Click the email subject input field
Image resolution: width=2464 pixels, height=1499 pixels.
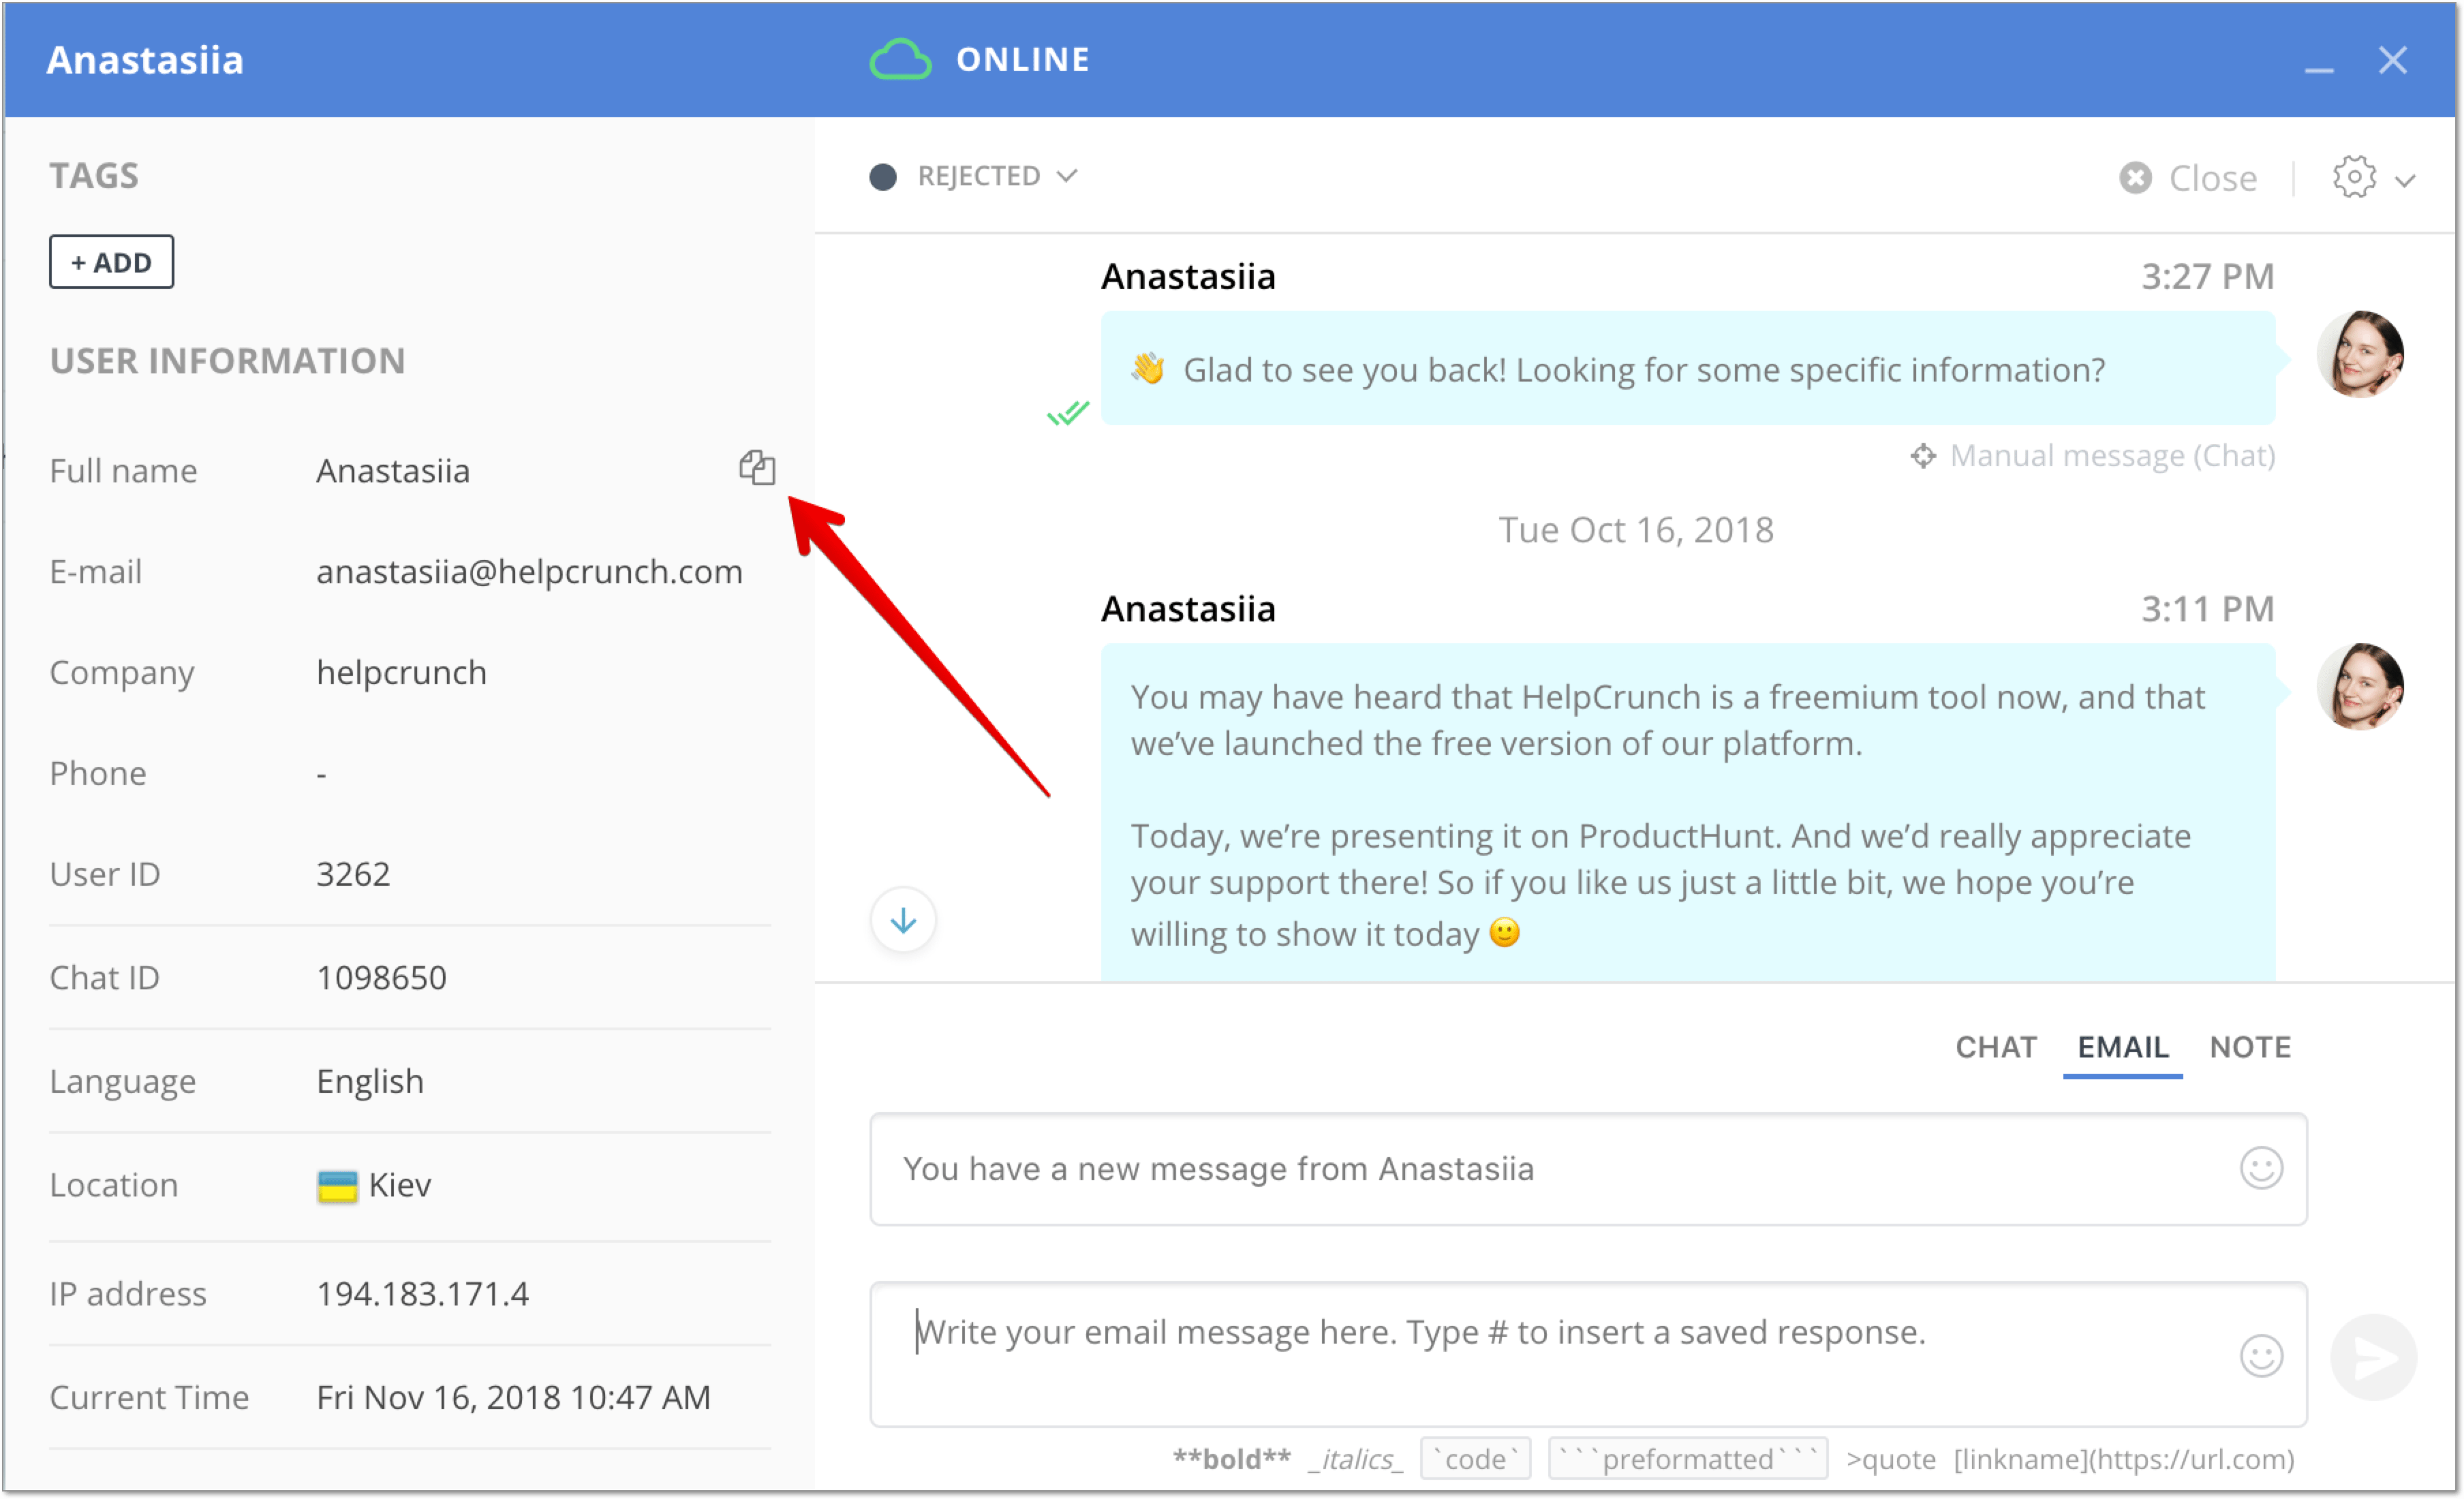point(1588,1169)
